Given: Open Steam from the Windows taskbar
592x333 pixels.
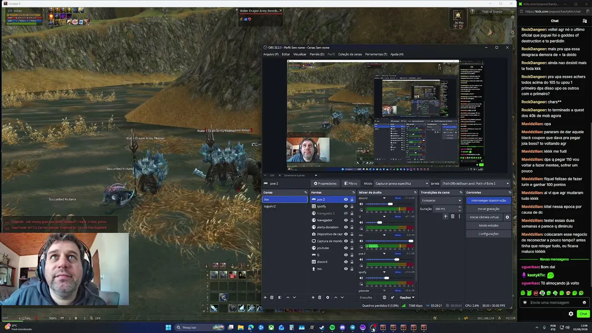Looking at the screenshot, I should tap(322, 327).
